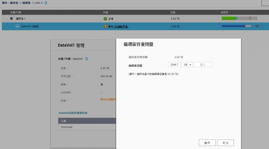Click the 5.44 TB capacity value

175,19
